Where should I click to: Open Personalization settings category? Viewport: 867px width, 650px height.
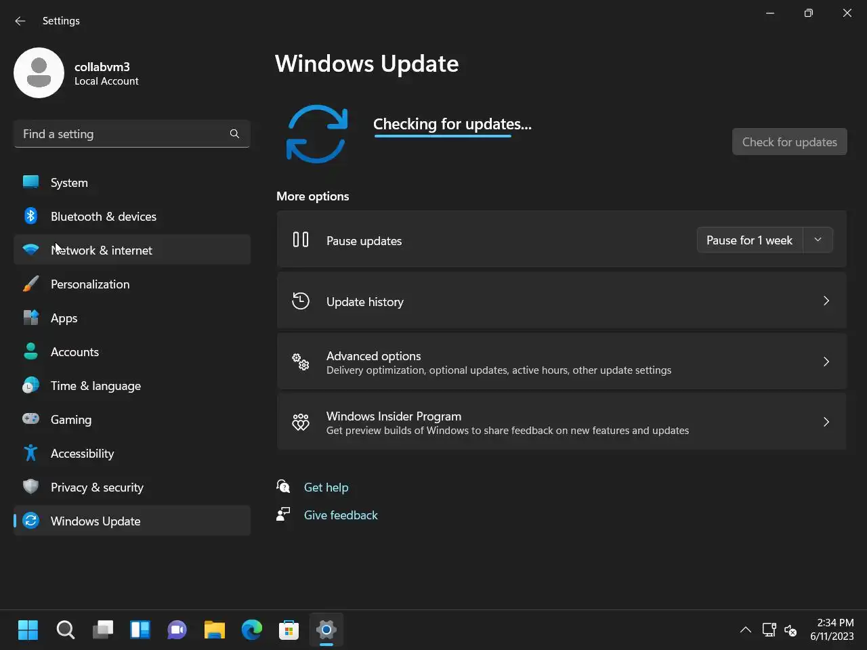tap(132, 284)
